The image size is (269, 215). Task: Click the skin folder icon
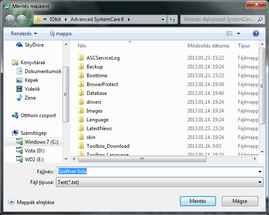[81, 137]
